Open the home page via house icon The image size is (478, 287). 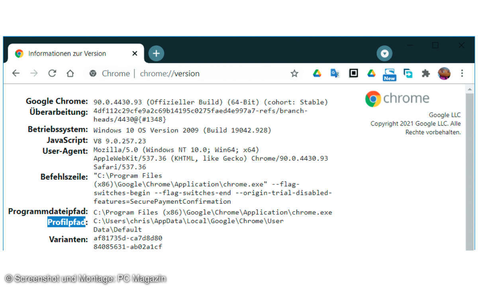(x=71, y=73)
